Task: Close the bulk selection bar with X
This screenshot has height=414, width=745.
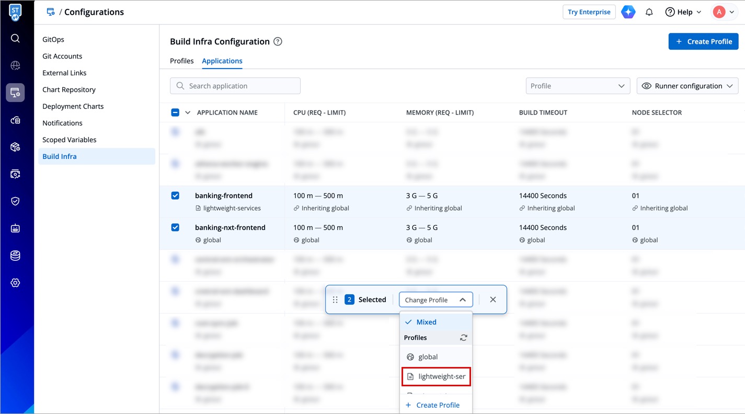Action: point(493,300)
